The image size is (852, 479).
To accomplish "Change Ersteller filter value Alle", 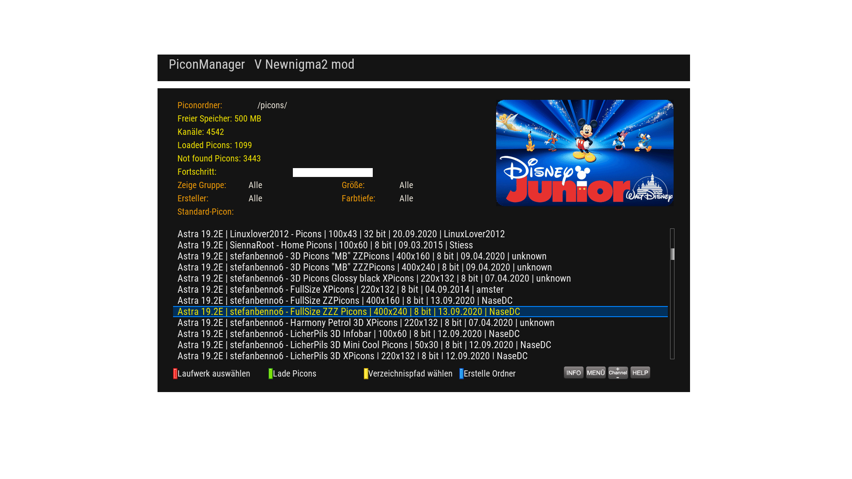I will (255, 198).
